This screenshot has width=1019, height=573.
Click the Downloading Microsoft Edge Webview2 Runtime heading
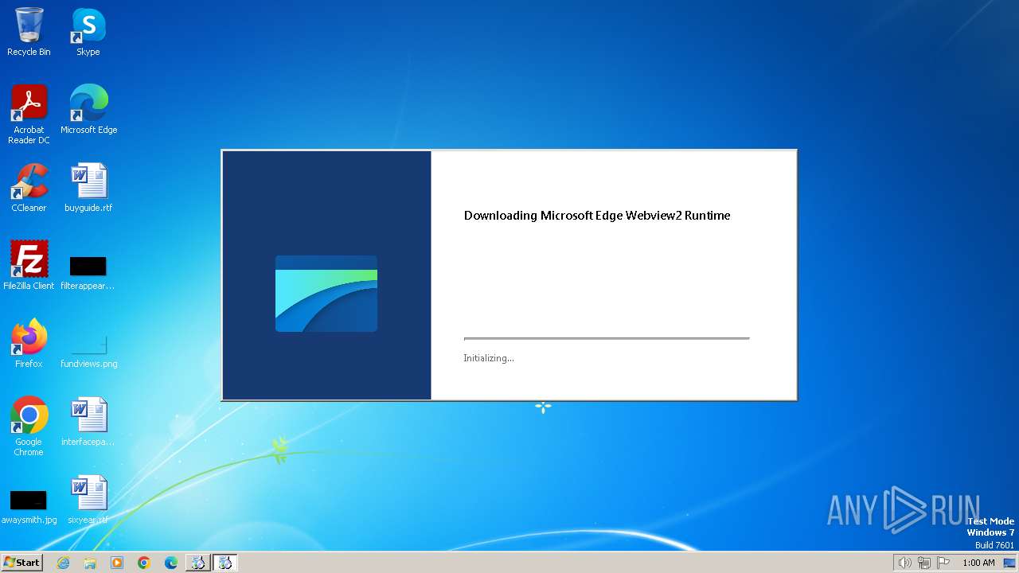click(x=597, y=216)
